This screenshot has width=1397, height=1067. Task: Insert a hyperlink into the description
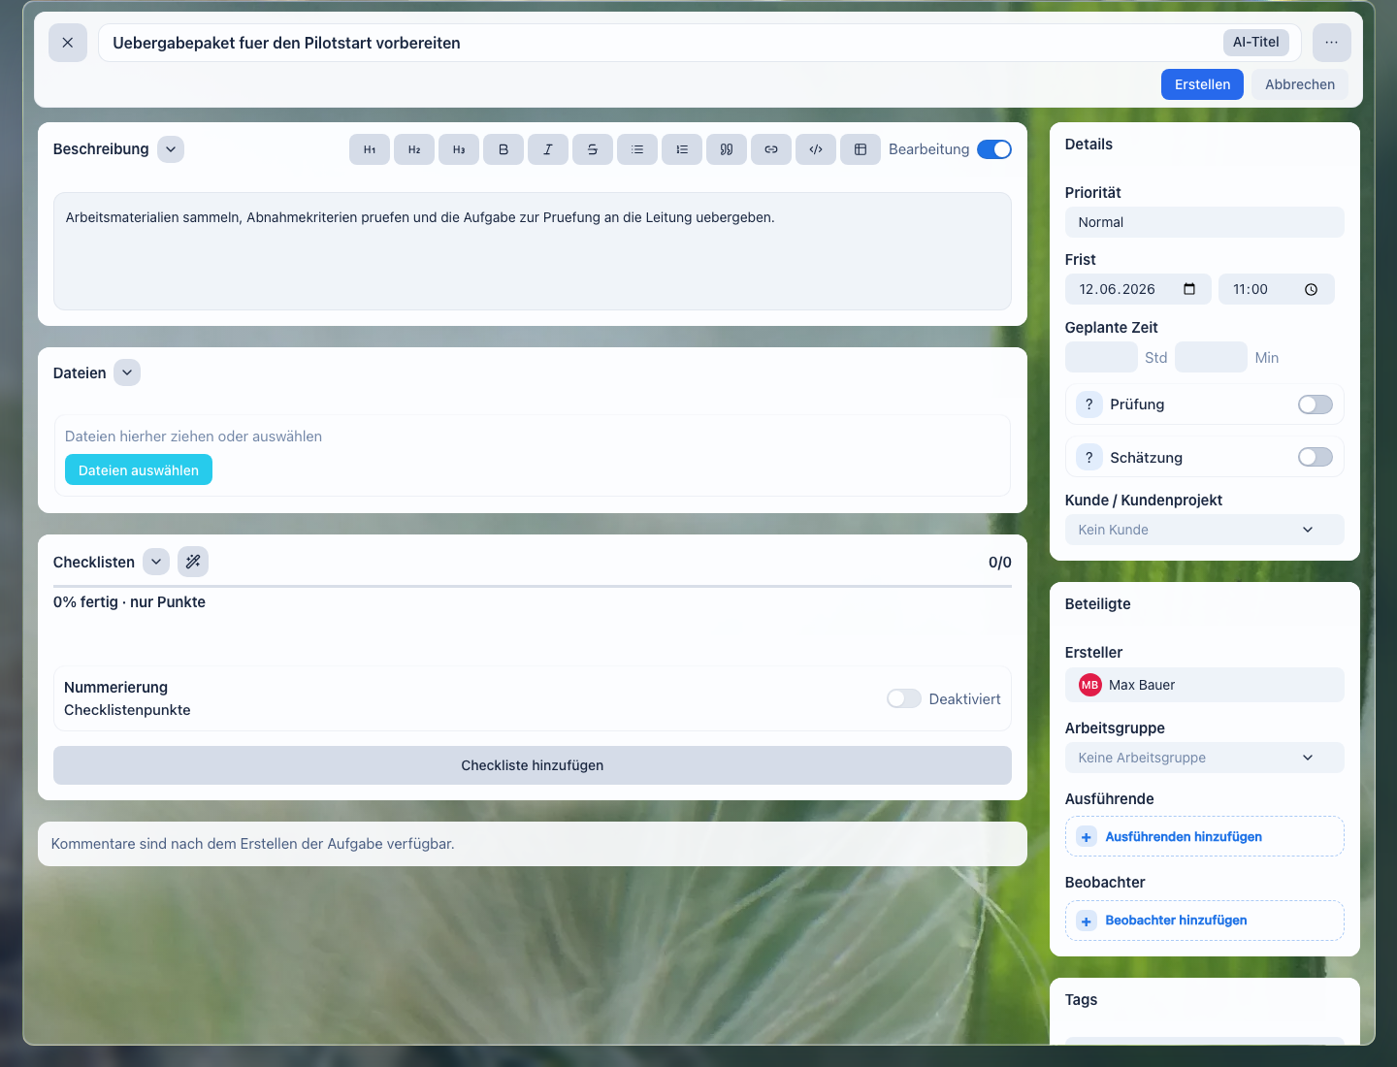[771, 149]
